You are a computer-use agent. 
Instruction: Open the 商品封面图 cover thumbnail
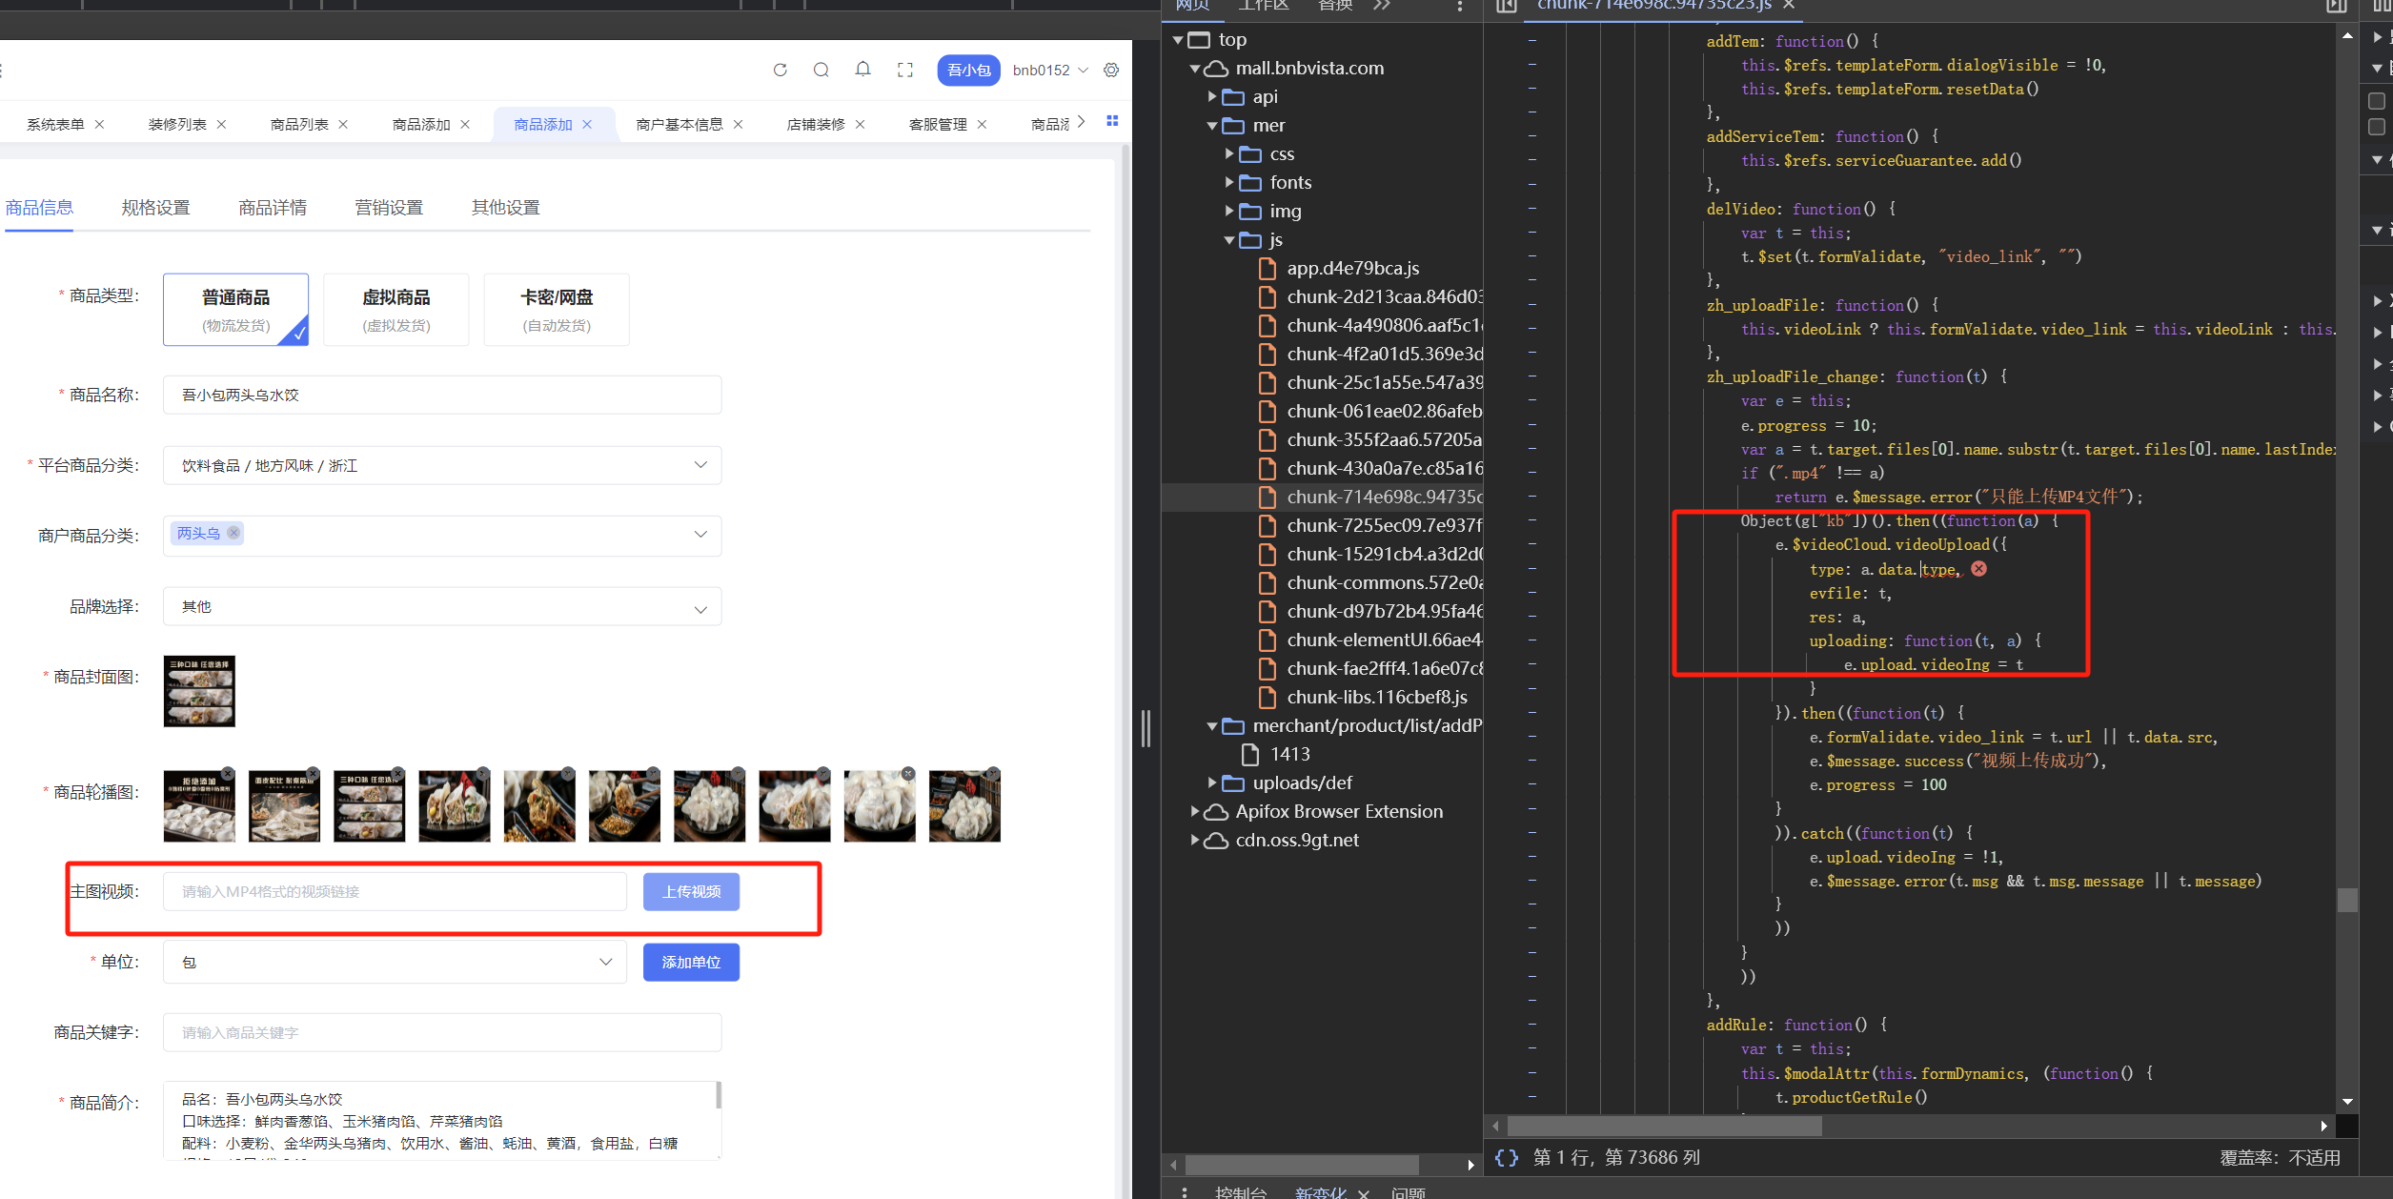pyautogui.click(x=199, y=691)
